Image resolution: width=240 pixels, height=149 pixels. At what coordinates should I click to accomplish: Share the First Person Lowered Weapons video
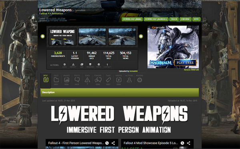113,143
